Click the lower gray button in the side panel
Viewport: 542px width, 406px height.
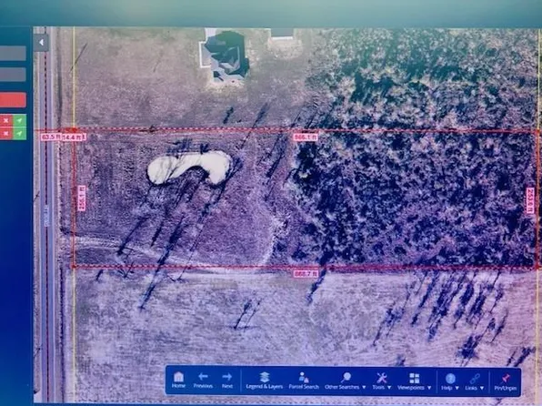[13, 75]
